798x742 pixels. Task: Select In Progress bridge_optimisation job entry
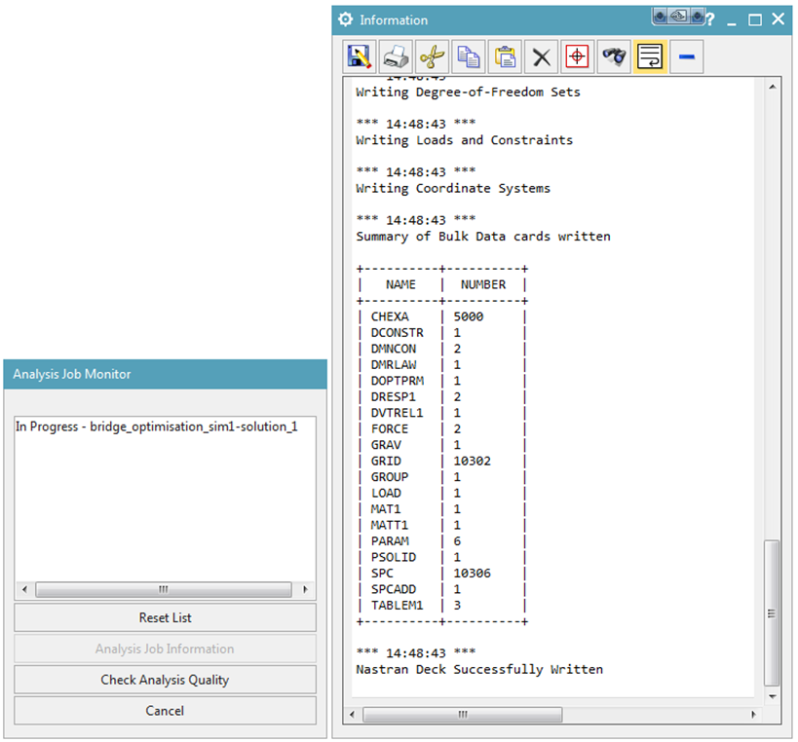pyautogui.click(x=156, y=427)
